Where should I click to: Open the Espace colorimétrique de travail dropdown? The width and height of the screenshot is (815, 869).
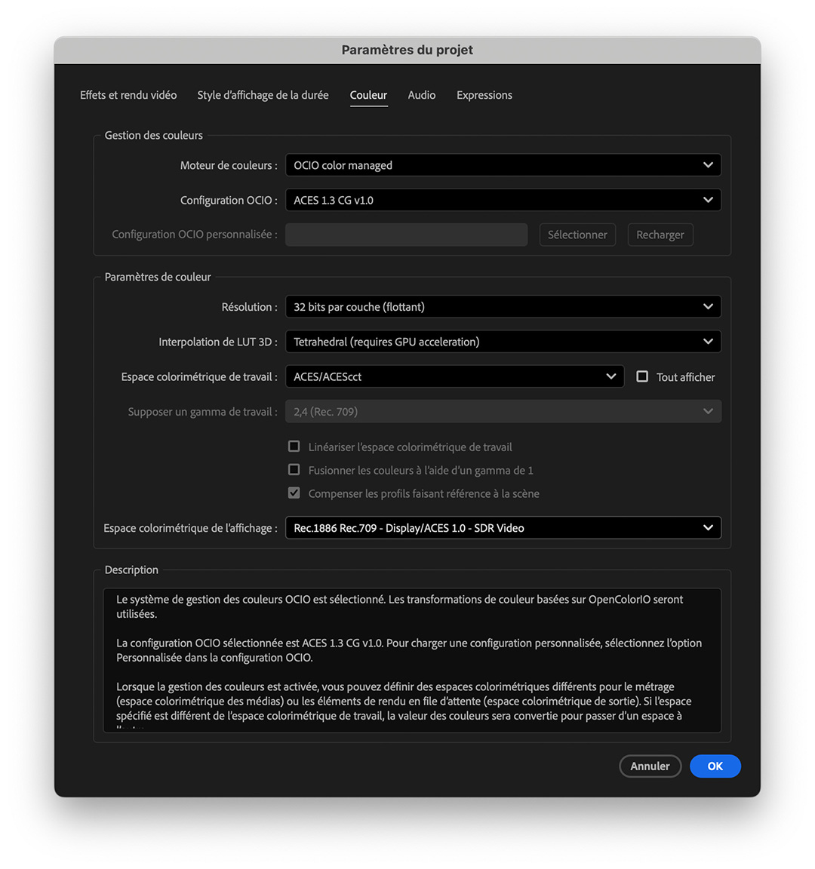[454, 376]
